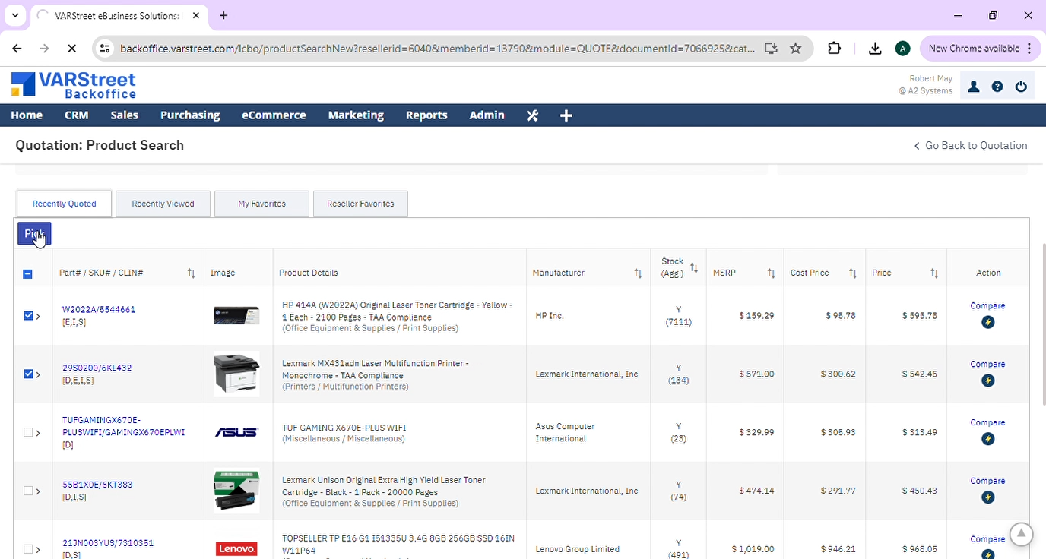The height and width of the screenshot is (559, 1046).
Task: Sort by MSRP column
Action: (x=771, y=273)
